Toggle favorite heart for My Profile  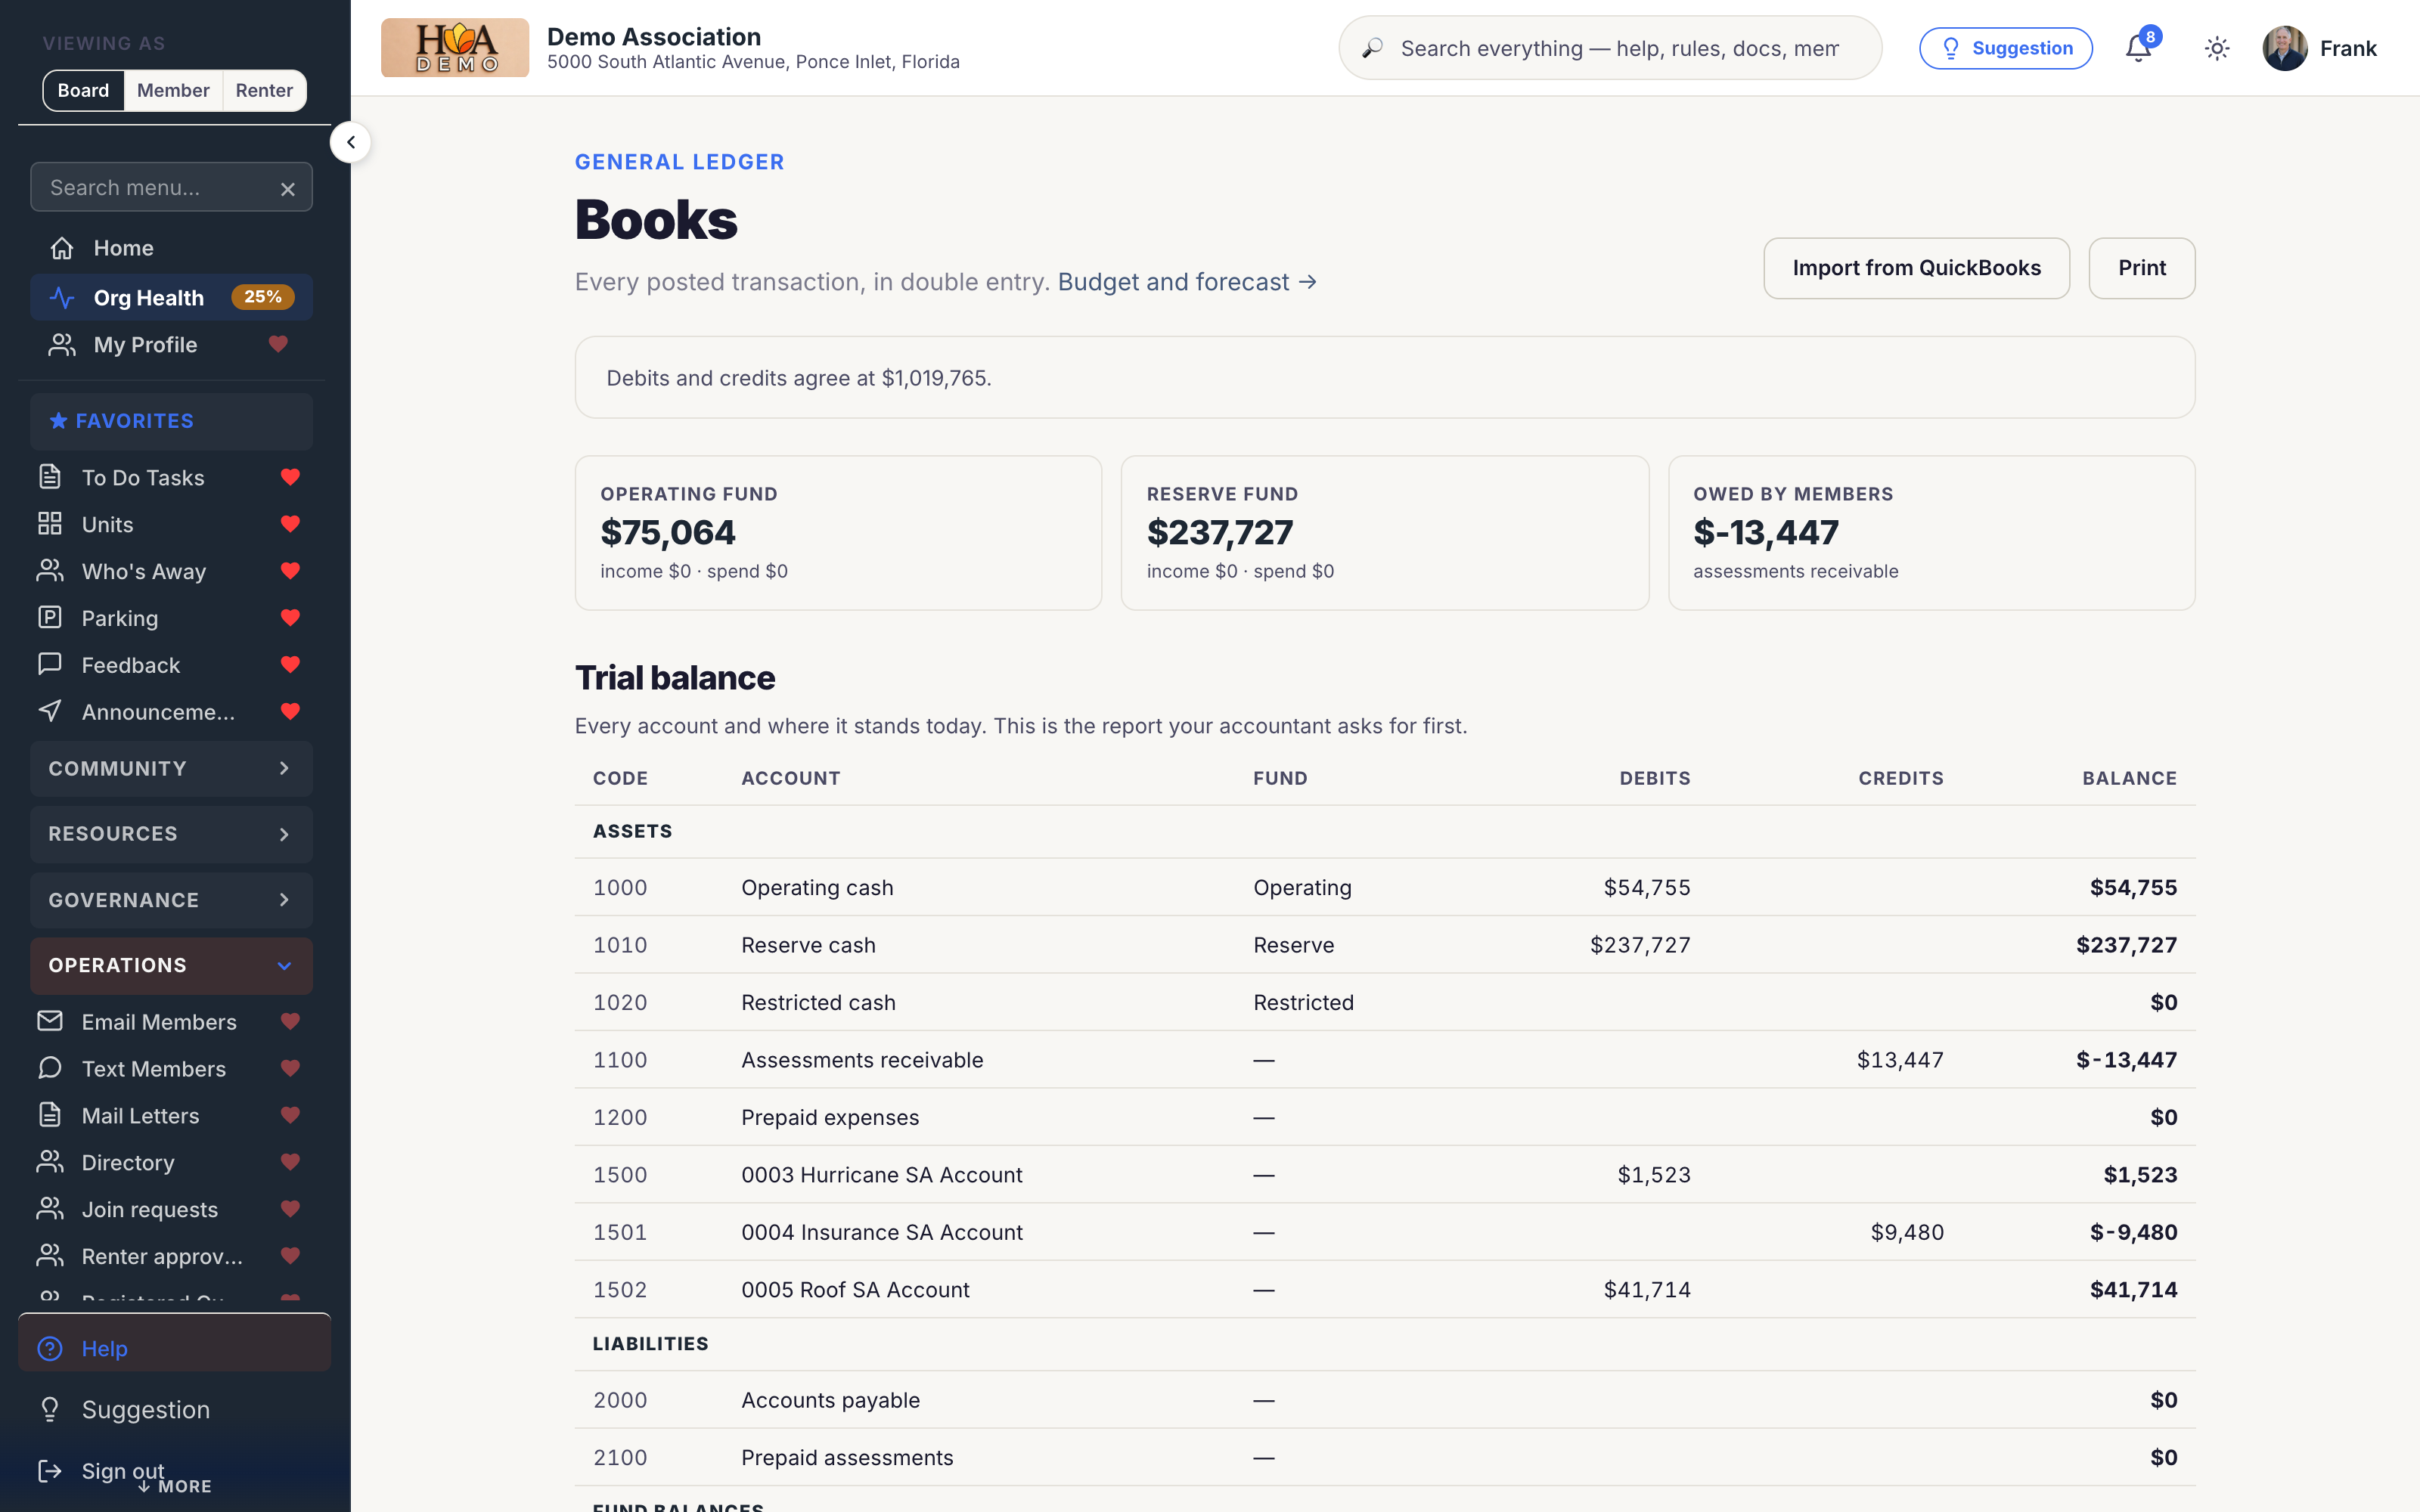coord(278,344)
